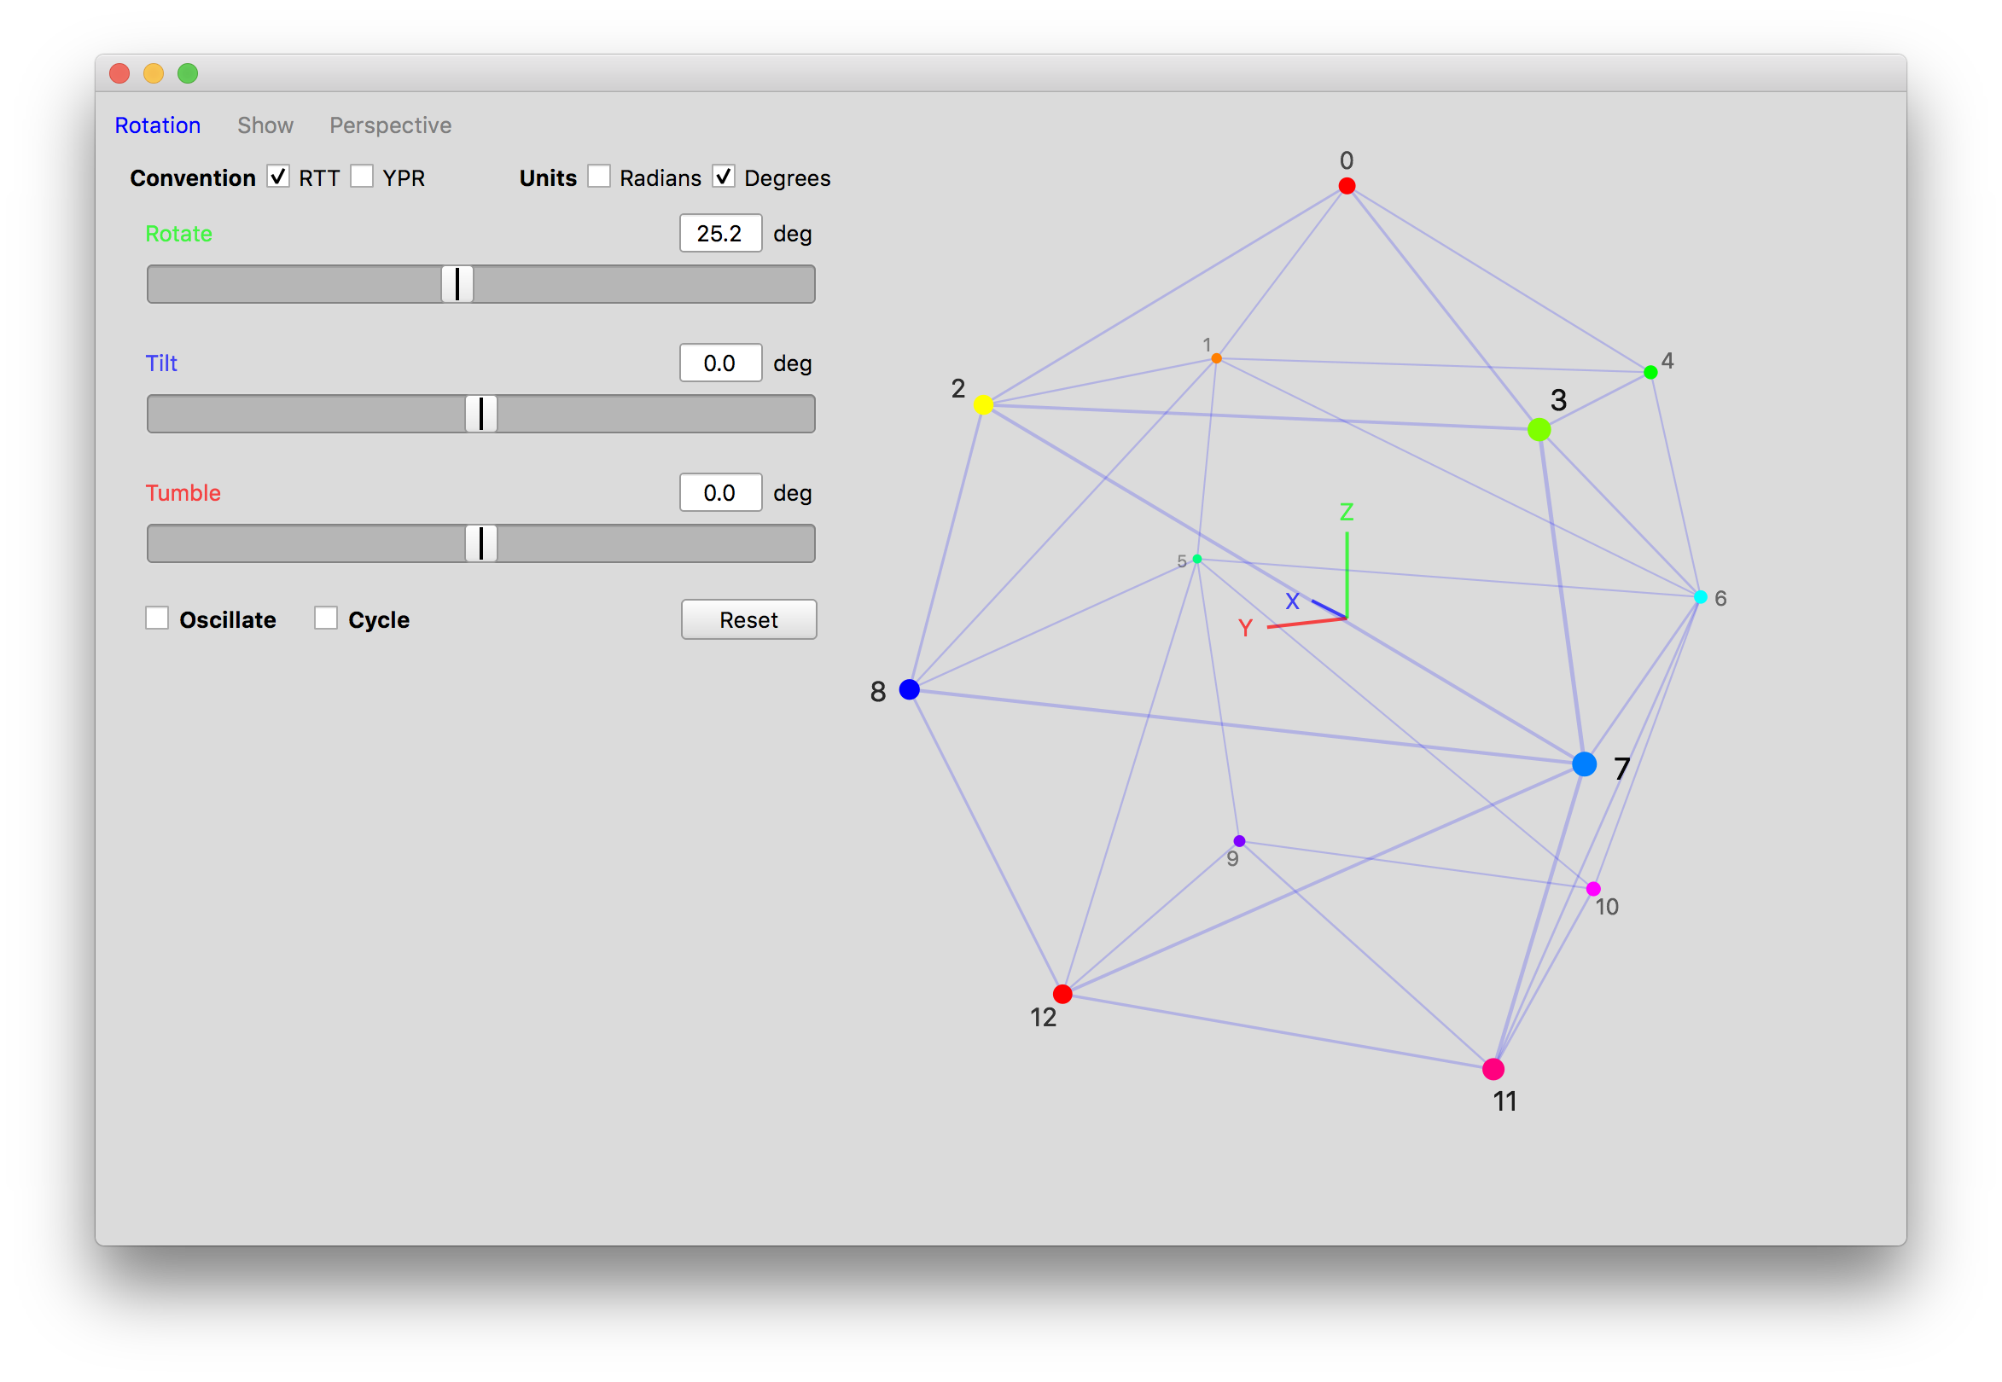
Task: Click the Tilt degree input field
Action: [x=720, y=363]
